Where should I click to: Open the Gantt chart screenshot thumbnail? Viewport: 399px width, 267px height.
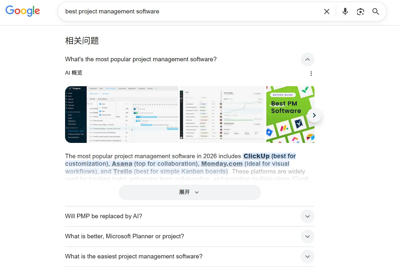(x=122, y=115)
